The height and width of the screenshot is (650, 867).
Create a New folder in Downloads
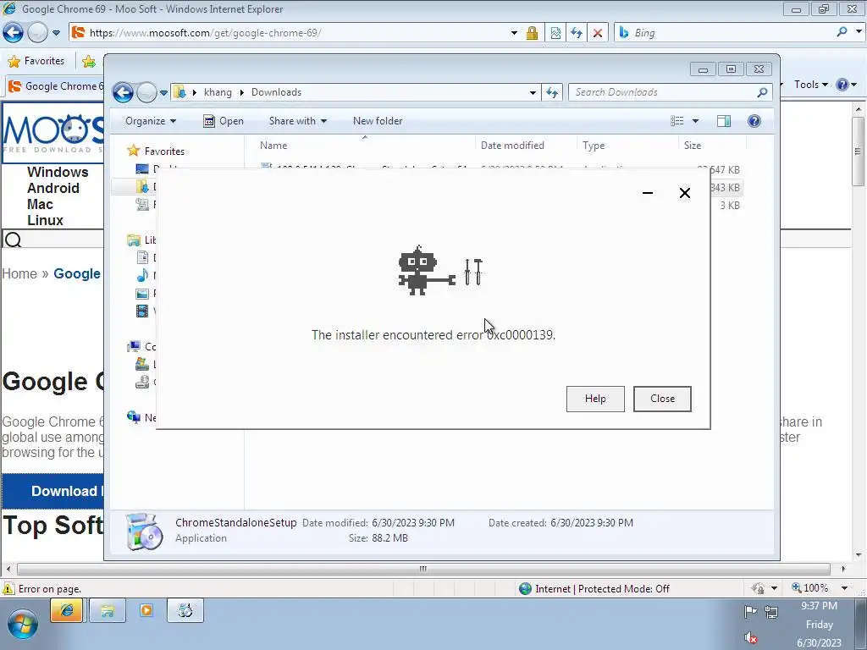(x=378, y=121)
